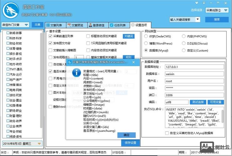The height and width of the screenshot is (156, 232).
Task: Confirm the popup with 确定
Action: (126, 135)
